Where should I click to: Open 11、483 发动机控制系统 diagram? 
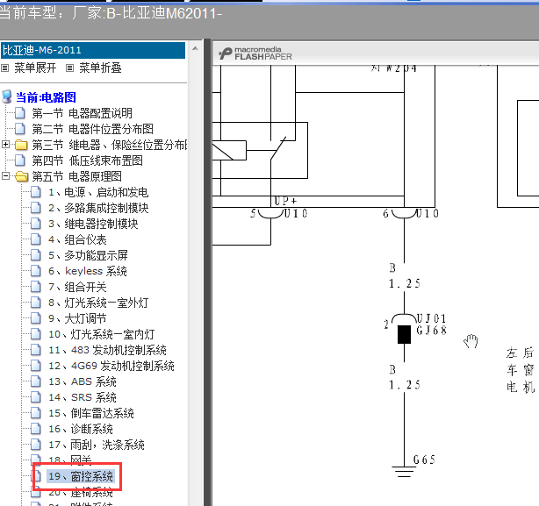tap(107, 350)
